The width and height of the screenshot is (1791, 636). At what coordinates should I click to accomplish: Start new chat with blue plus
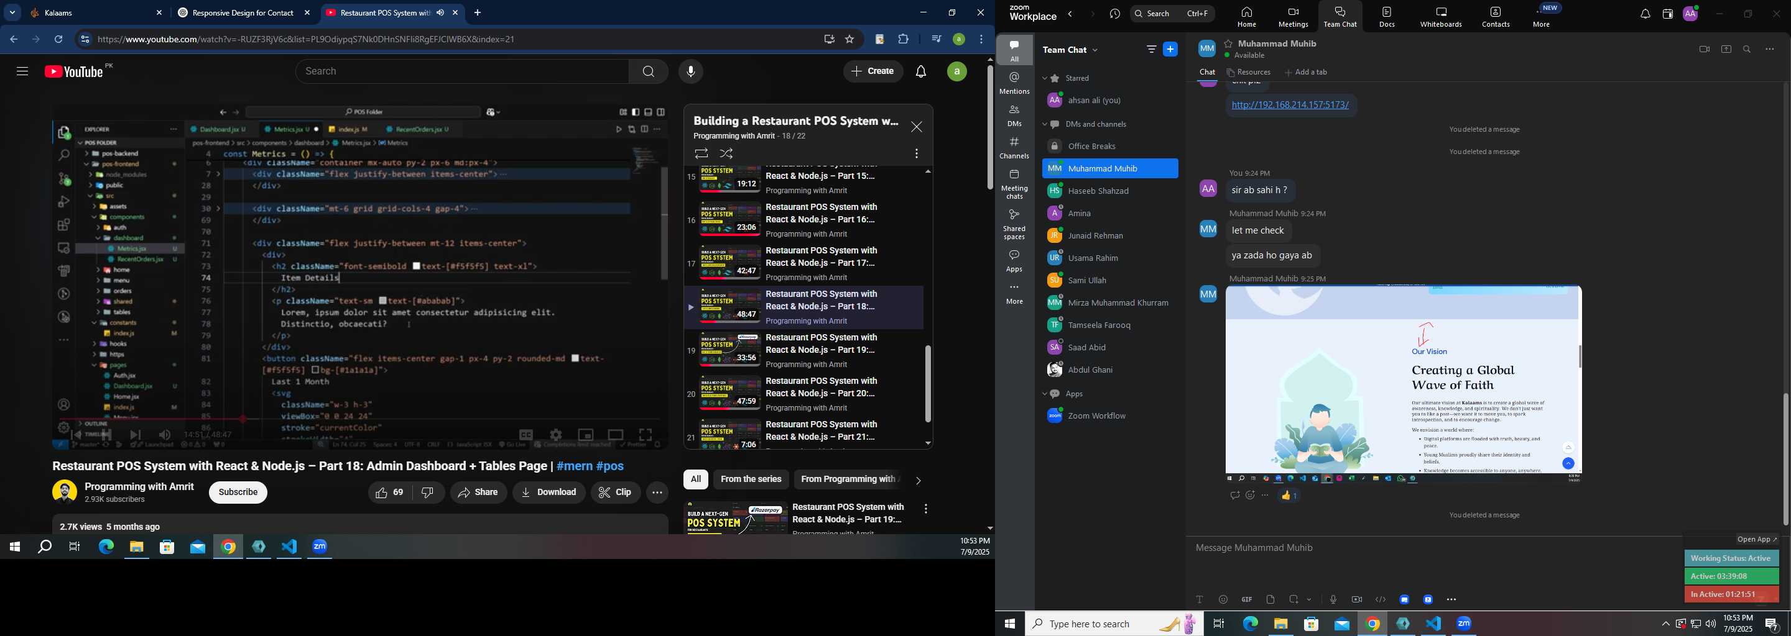[1170, 49]
